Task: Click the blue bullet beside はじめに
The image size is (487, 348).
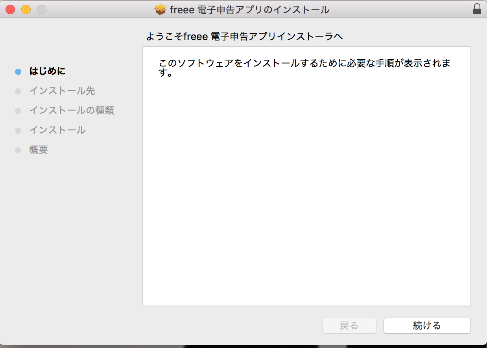Action: pyautogui.click(x=18, y=72)
